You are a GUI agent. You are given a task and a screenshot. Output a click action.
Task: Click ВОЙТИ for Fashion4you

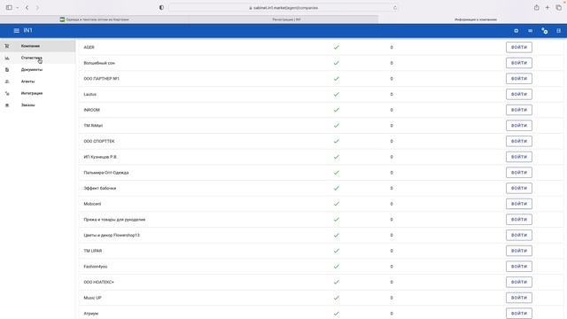(519, 267)
